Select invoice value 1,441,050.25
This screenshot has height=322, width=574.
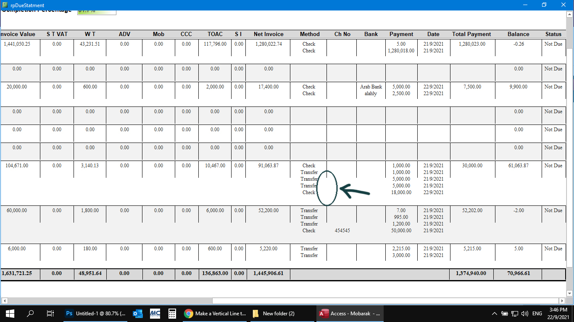coord(17,44)
